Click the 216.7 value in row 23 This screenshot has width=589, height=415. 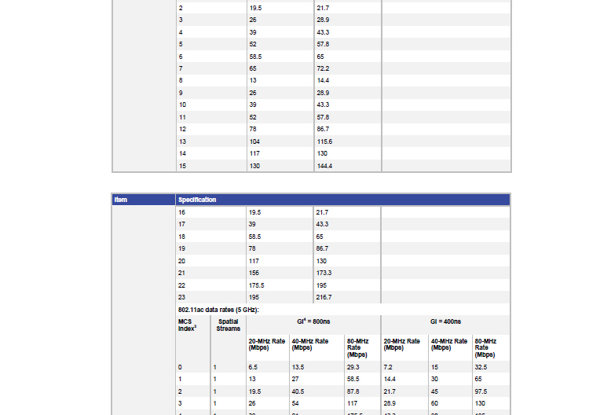(x=324, y=297)
